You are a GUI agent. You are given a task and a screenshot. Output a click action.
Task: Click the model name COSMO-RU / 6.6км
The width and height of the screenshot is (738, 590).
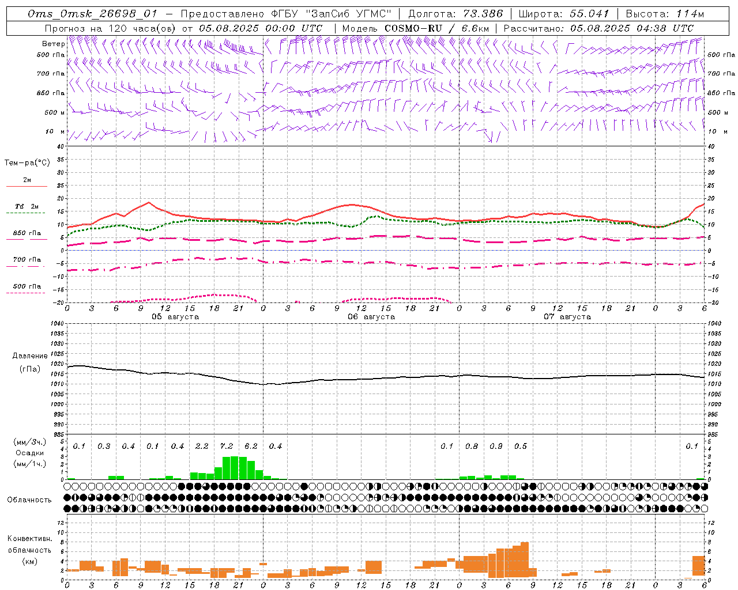pyautogui.click(x=438, y=28)
